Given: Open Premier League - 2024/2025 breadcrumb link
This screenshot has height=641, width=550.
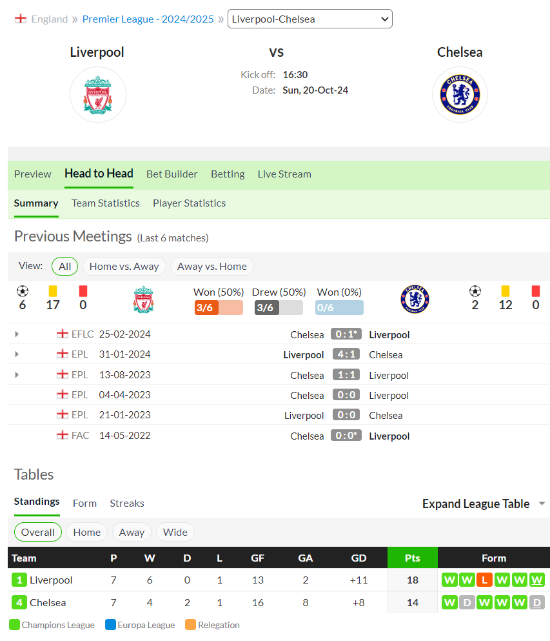Looking at the screenshot, I should click(148, 19).
